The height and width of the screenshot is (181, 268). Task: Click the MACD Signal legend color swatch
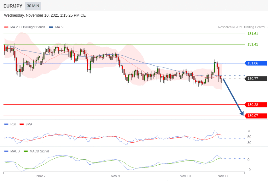click(26, 151)
